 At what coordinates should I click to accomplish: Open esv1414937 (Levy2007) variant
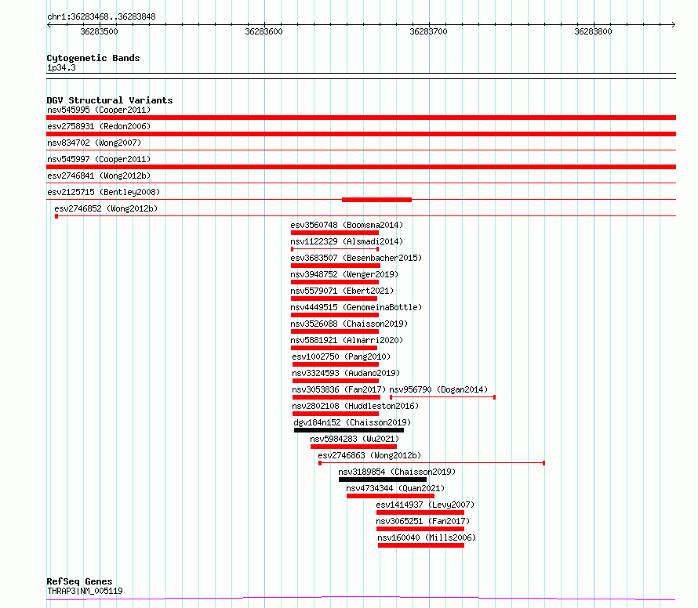click(425, 505)
